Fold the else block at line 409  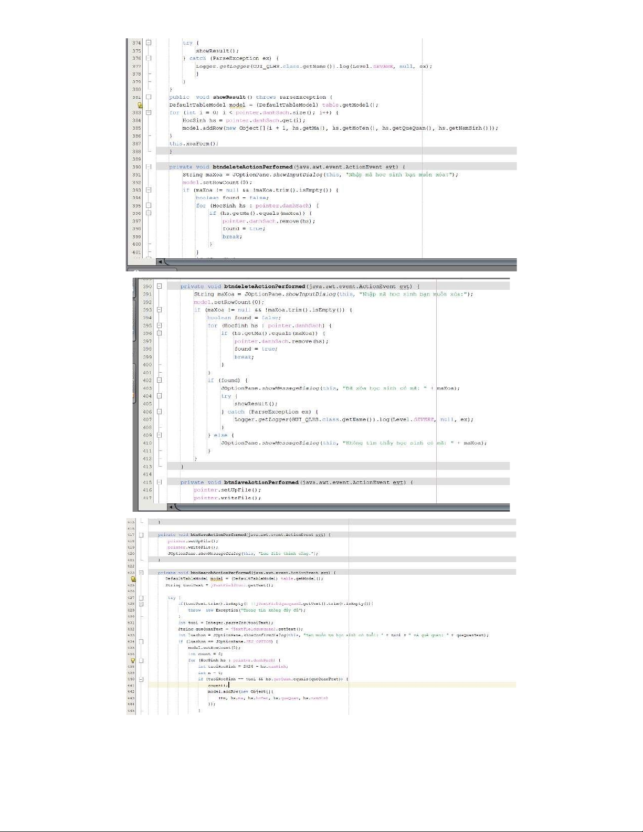(x=159, y=435)
